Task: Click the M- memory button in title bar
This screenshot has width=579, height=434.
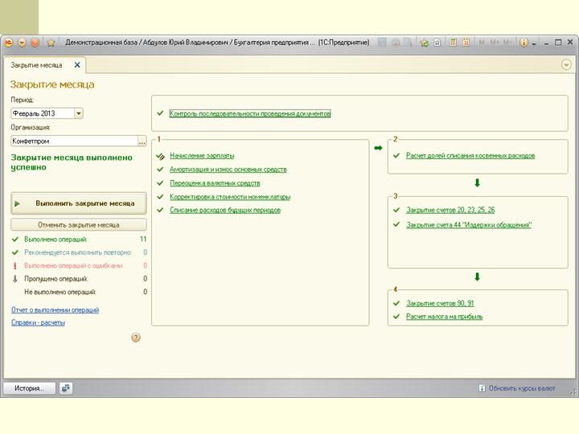Action: coord(507,43)
